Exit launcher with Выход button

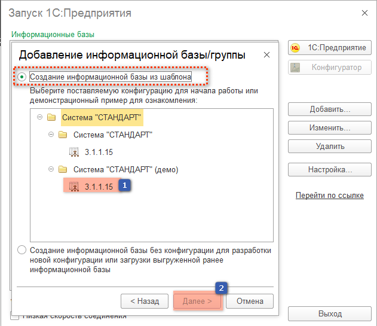(x=330, y=313)
